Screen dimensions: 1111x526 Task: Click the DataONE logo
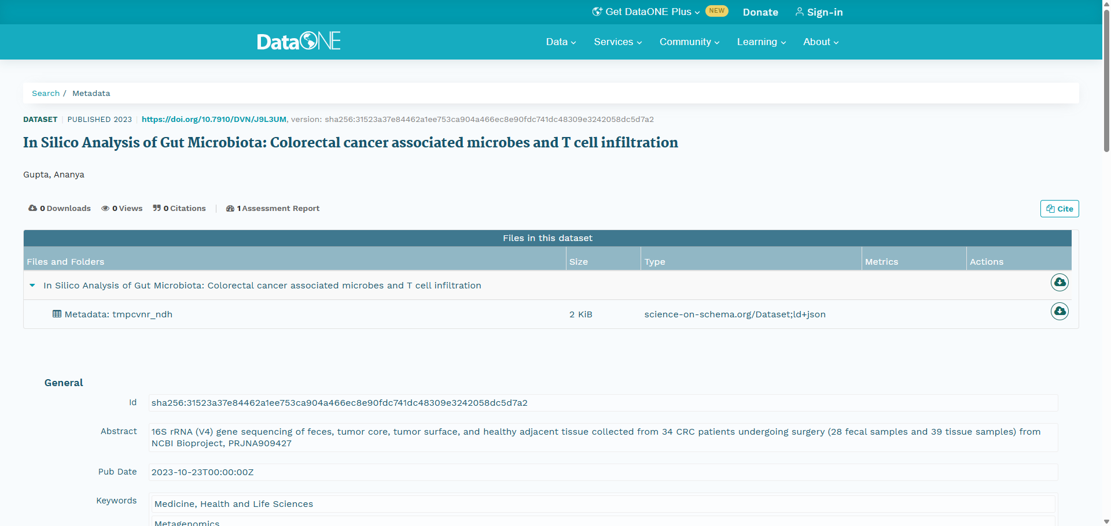tap(299, 41)
